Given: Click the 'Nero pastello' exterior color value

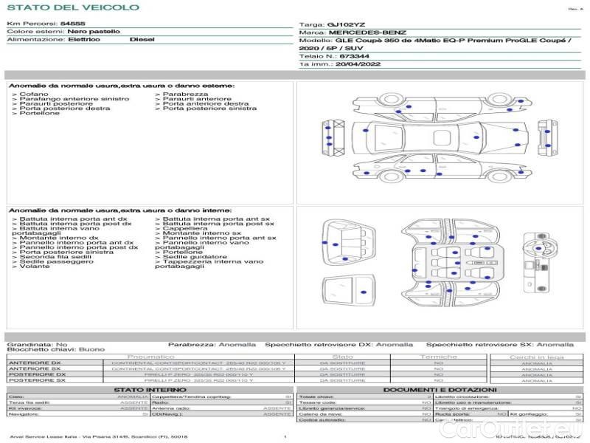Looking at the screenshot, I should tap(94, 31).
